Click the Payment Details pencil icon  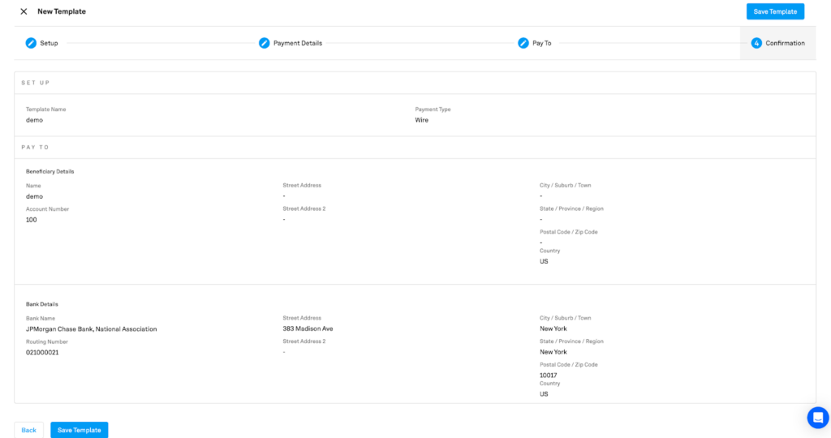[x=264, y=43]
